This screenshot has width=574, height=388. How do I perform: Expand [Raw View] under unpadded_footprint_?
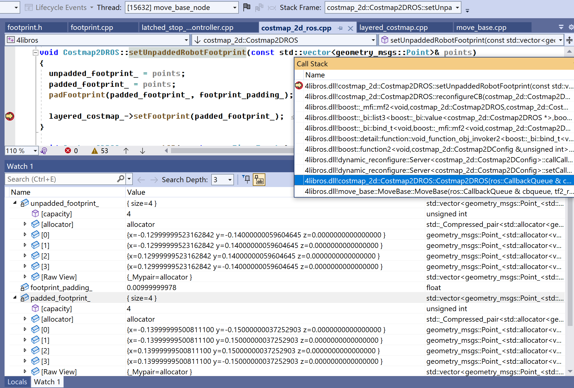[25, 277]
